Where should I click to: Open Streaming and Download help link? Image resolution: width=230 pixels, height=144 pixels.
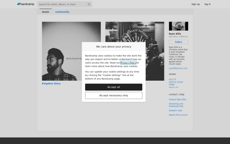click(176, 105)
